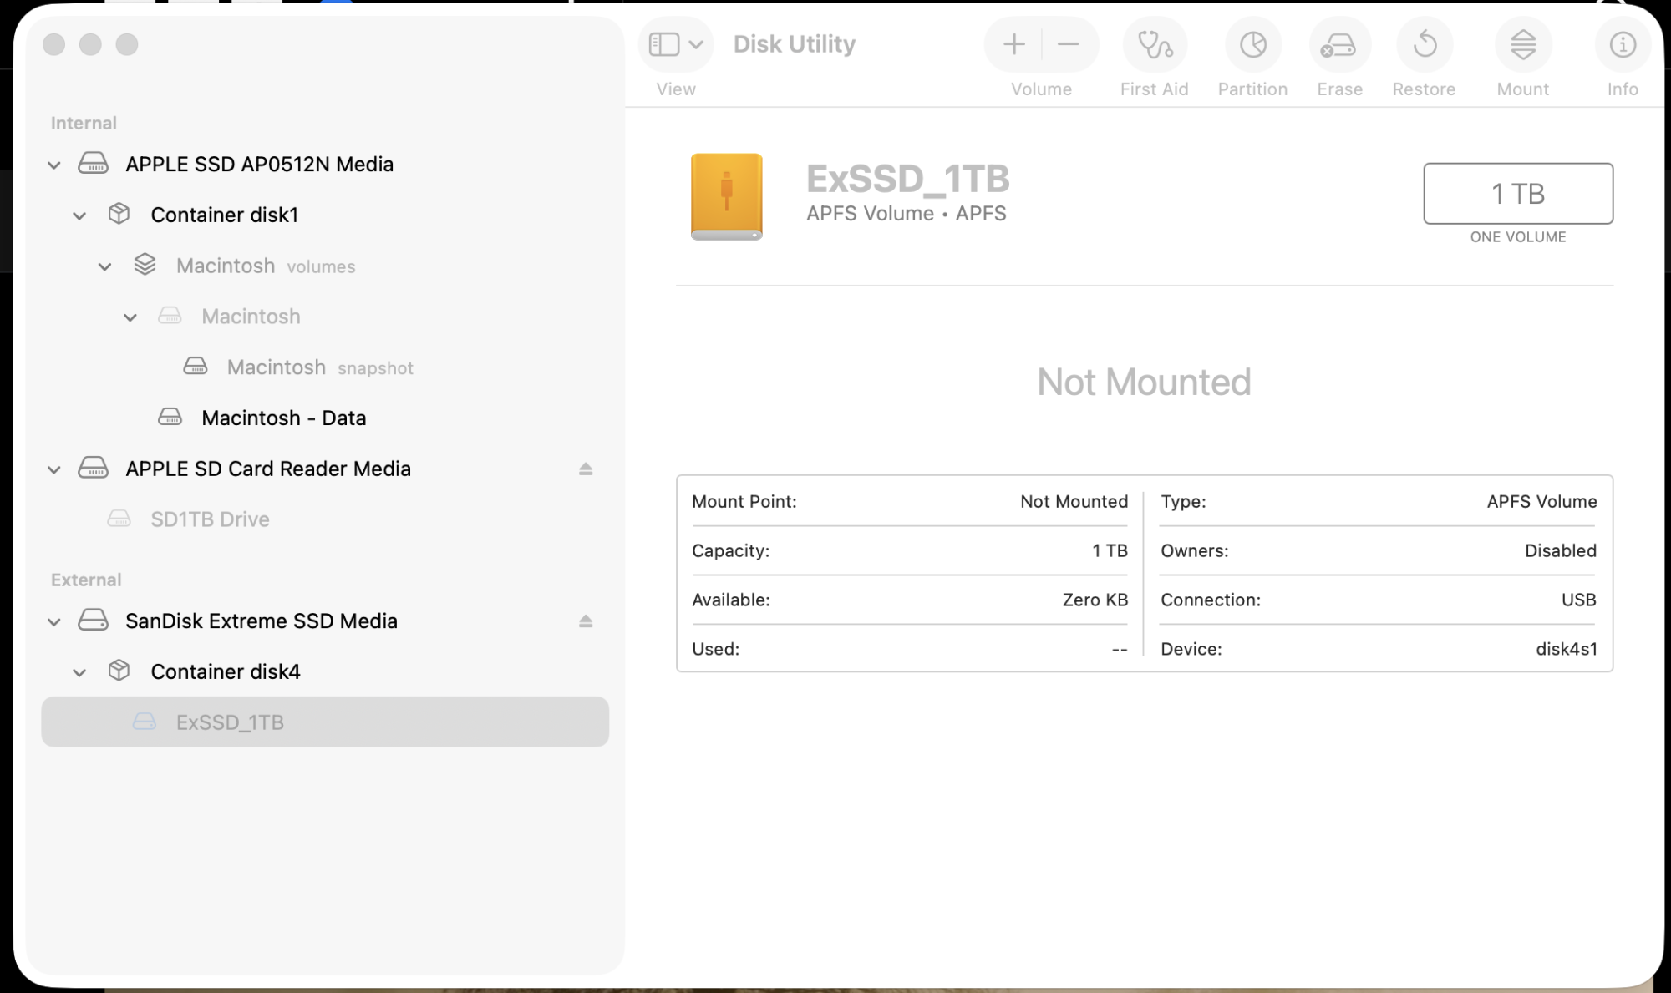Open the Partition tool
The image size is (1671, 993).
coord(1252,45)
